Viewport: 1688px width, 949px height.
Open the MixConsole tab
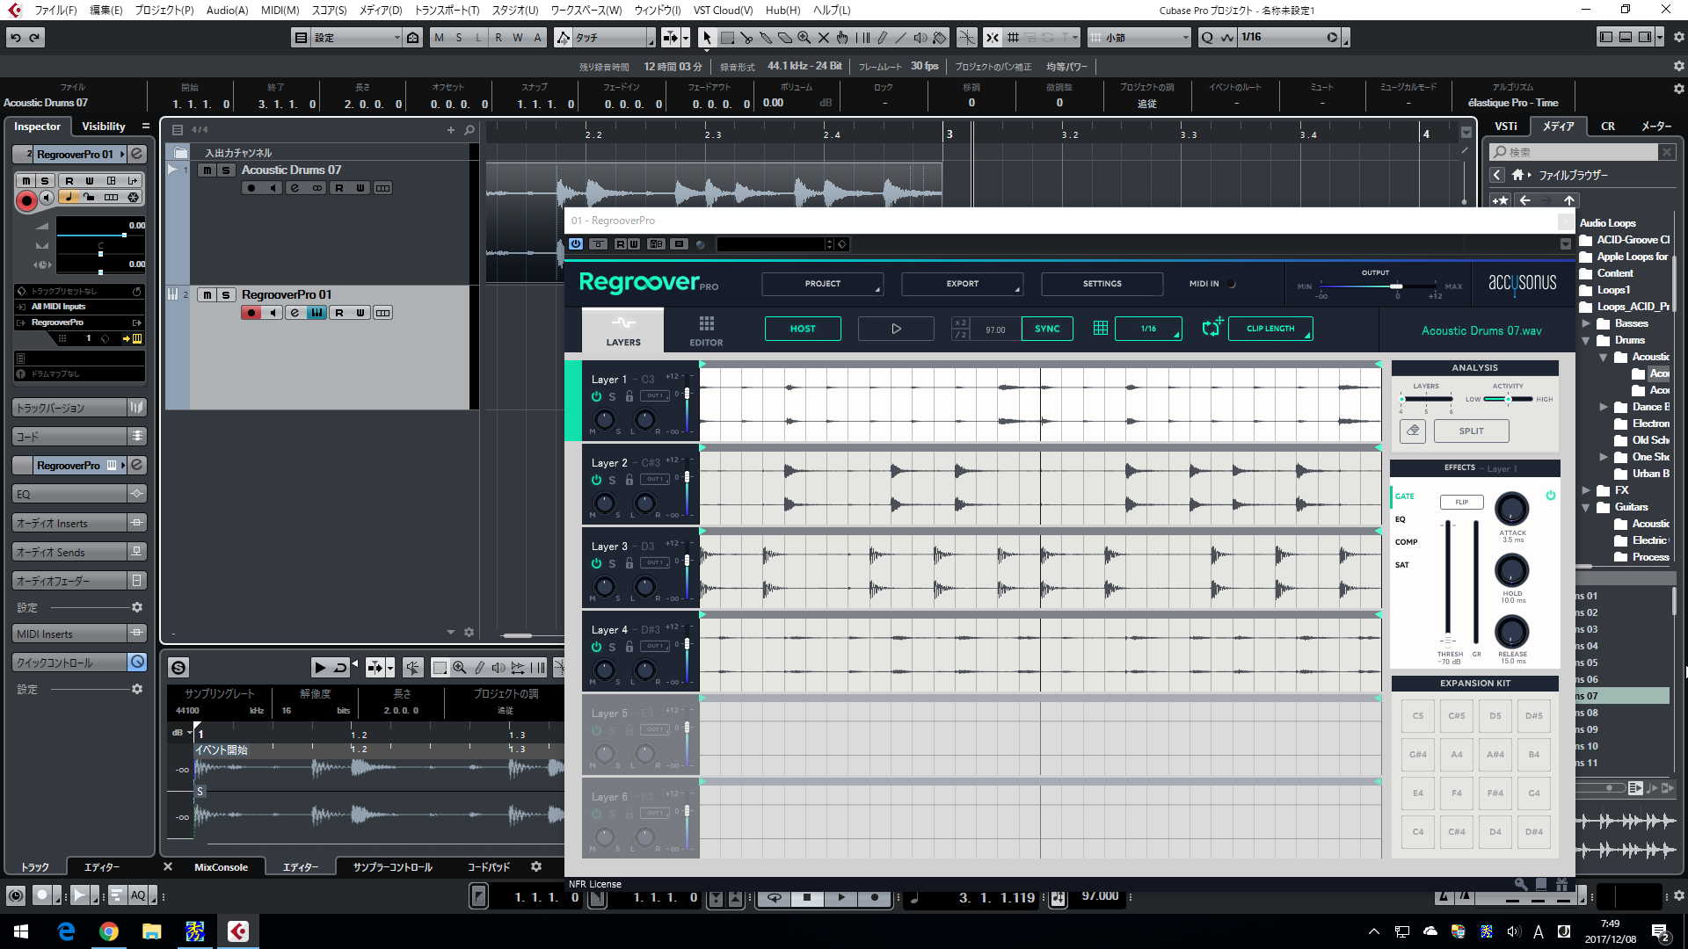[221, 867]
